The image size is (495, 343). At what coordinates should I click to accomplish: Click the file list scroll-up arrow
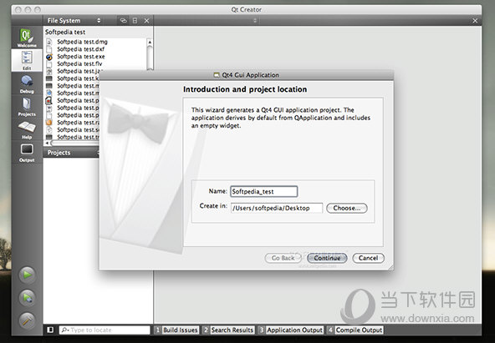150,42
